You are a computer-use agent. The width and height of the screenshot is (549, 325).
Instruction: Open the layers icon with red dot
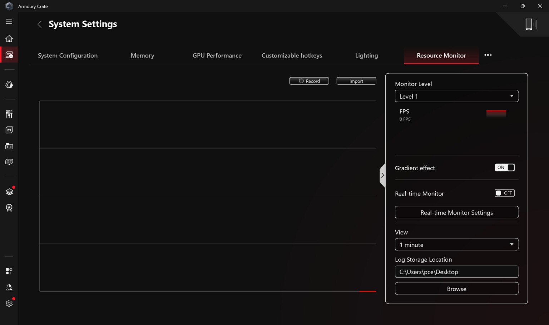9,192
